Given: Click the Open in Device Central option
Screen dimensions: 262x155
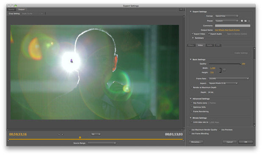Looking at the screenshot, I should tap(237, 34).
